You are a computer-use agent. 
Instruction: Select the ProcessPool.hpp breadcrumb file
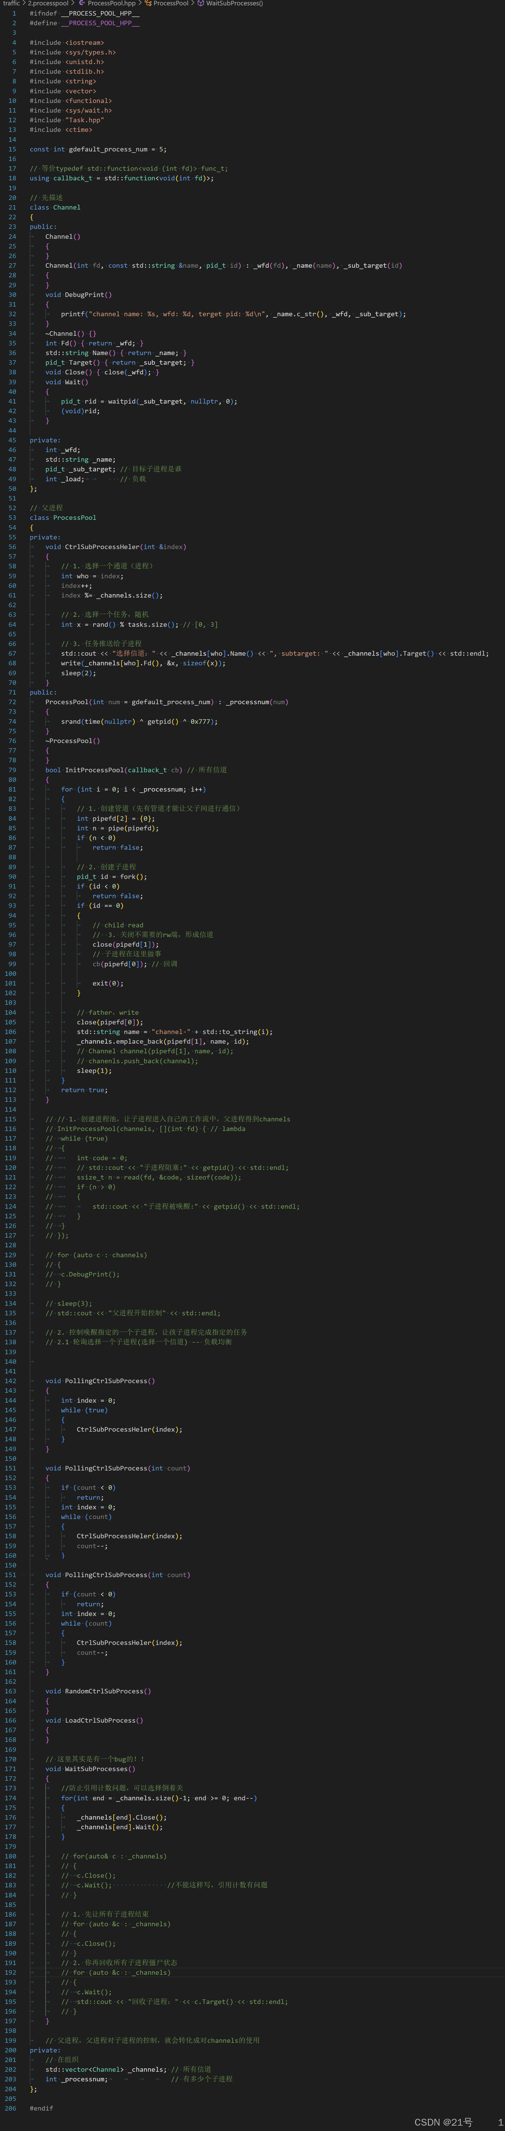(x=112, y=3)
